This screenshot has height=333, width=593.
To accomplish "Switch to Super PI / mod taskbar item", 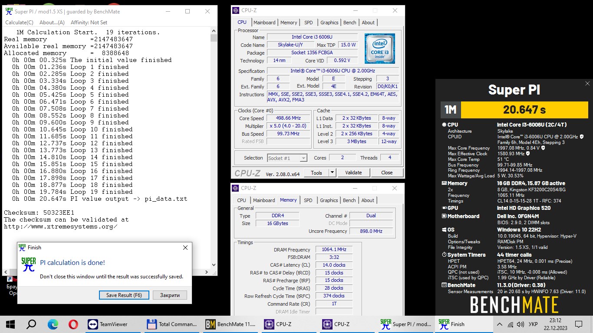I will 406,324.
